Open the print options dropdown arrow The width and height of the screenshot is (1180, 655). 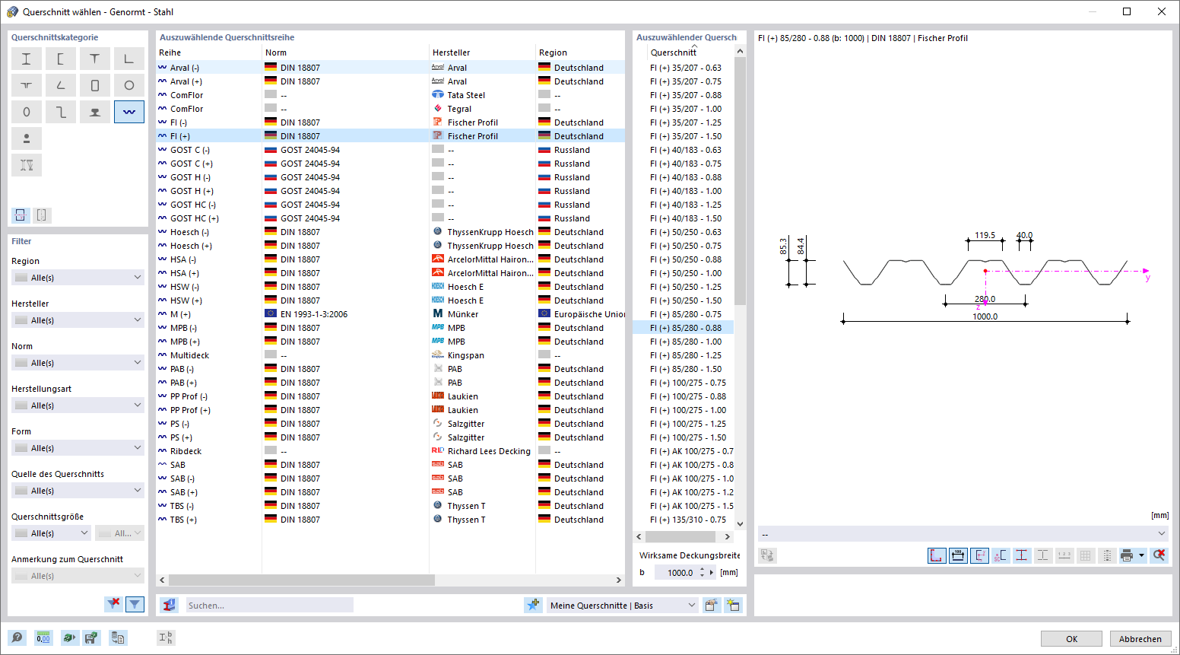[1141, 555]
